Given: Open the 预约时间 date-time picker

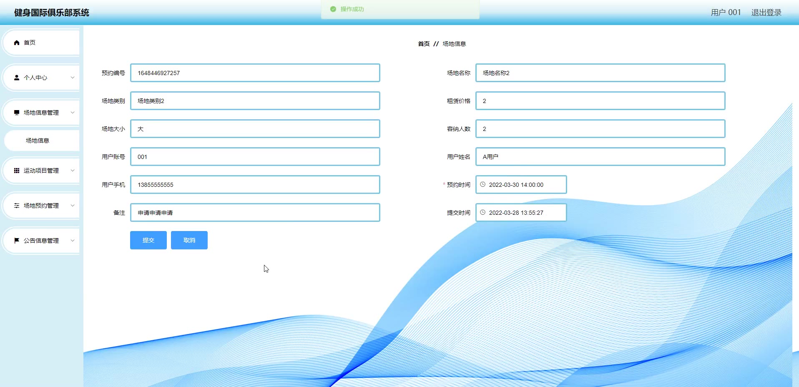Looking at the screenshot, I should [x=521, y=185].
